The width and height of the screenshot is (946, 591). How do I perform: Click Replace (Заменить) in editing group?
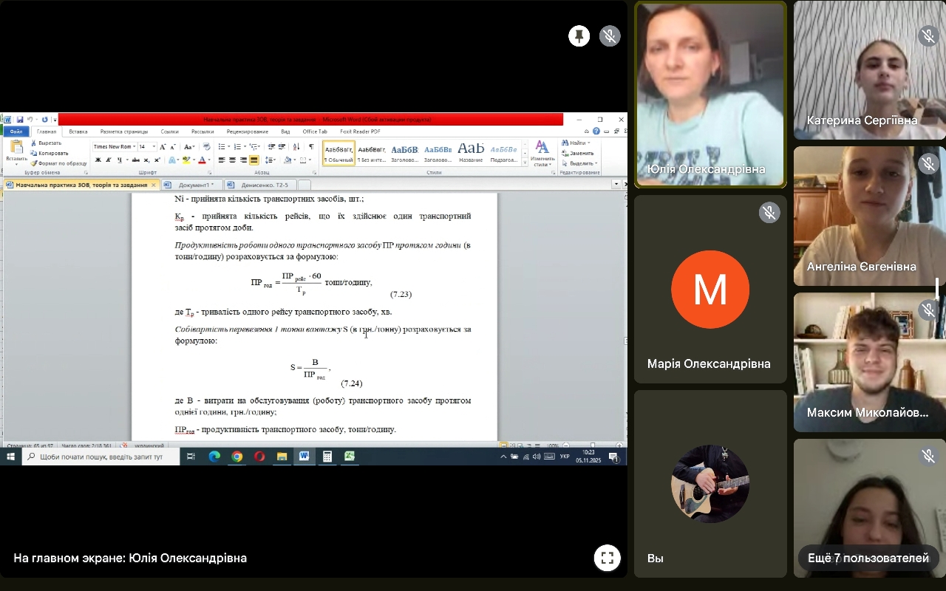577,153
